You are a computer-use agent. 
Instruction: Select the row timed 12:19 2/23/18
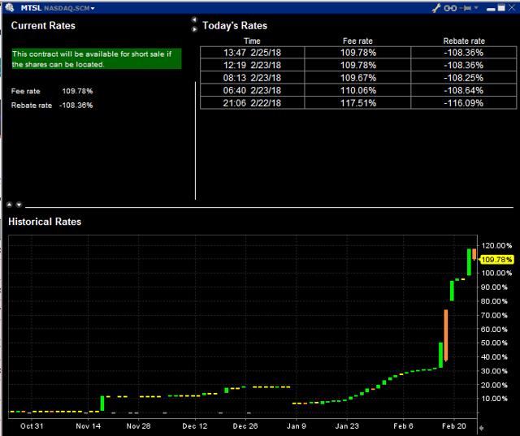[358, 65]
